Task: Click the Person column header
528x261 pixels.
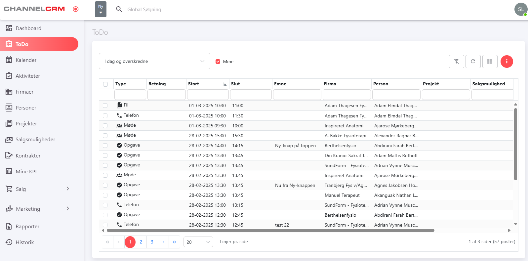Action: click(x=396, y=84)
